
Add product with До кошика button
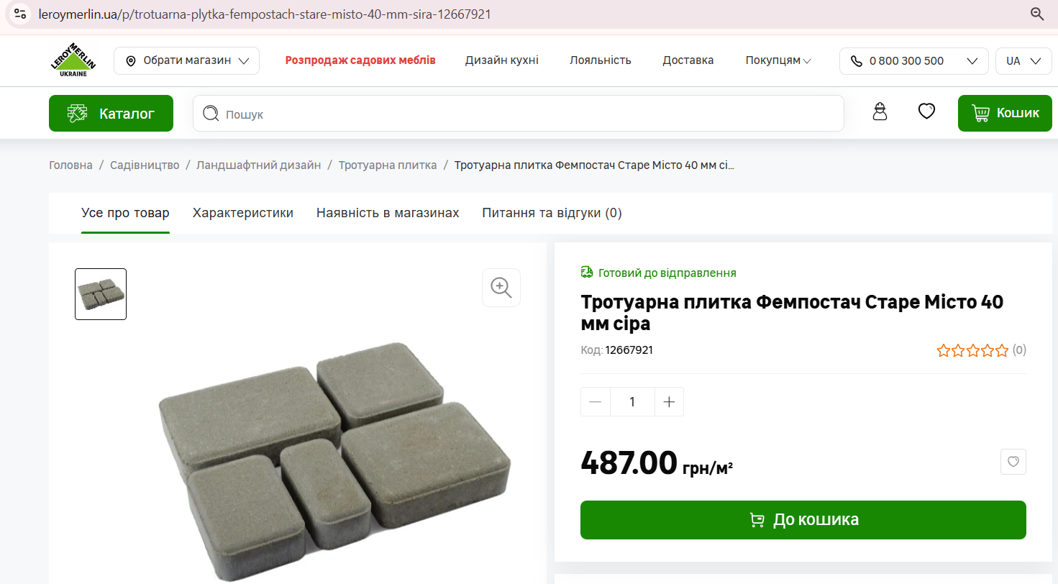point(803,520)
